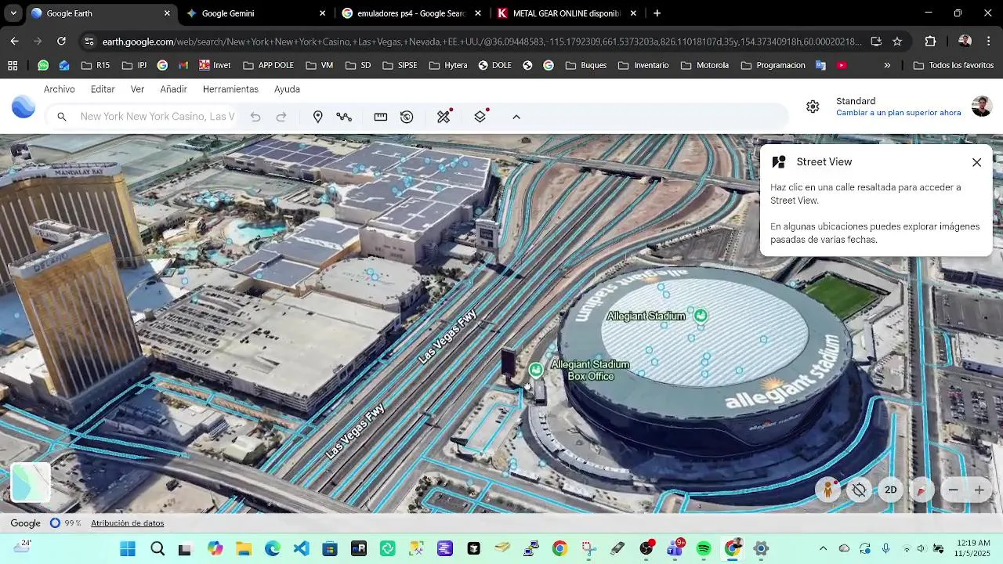Open a new browser tab

pyautogui.click(x=657, y=13)
